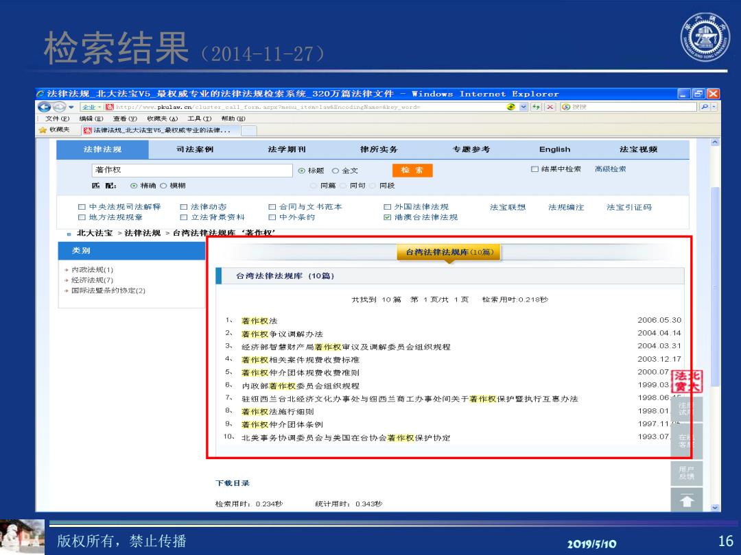Switch to the English tab
741x555 pixels.
click(555, 149)
